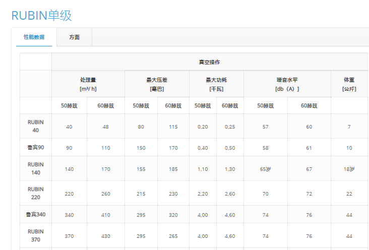Image resolution: width=369 pixels, height=250 pixels.
Task: Select noise value 72 in RUBIN 220 row
Action: tap(309, 194)
